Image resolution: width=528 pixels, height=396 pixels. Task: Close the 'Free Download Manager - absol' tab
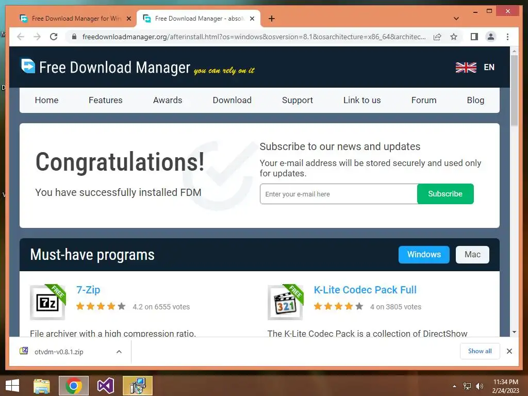coord(252,19)
